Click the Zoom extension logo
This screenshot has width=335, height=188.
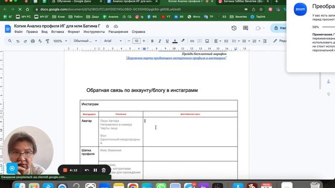pyautogui.click(x=300, y=9)
